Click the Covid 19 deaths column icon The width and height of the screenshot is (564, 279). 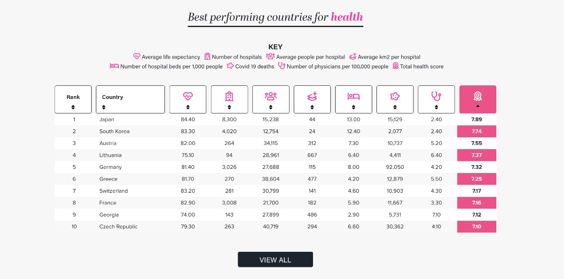click(x=395, y=96)
